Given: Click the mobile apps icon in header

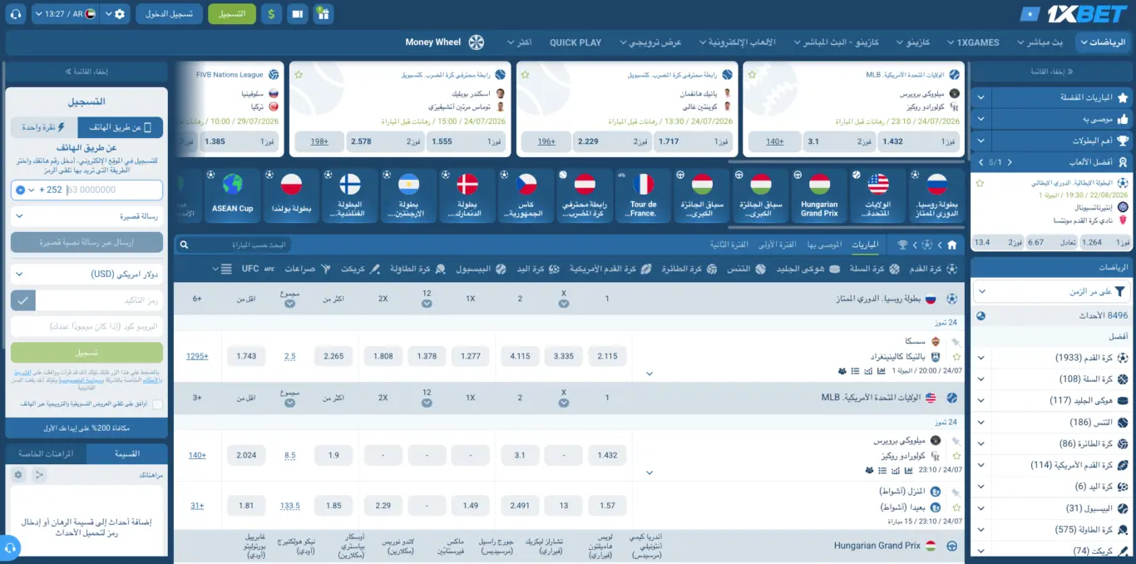Looking at the screenshot, I should click(x=298, y=14).
